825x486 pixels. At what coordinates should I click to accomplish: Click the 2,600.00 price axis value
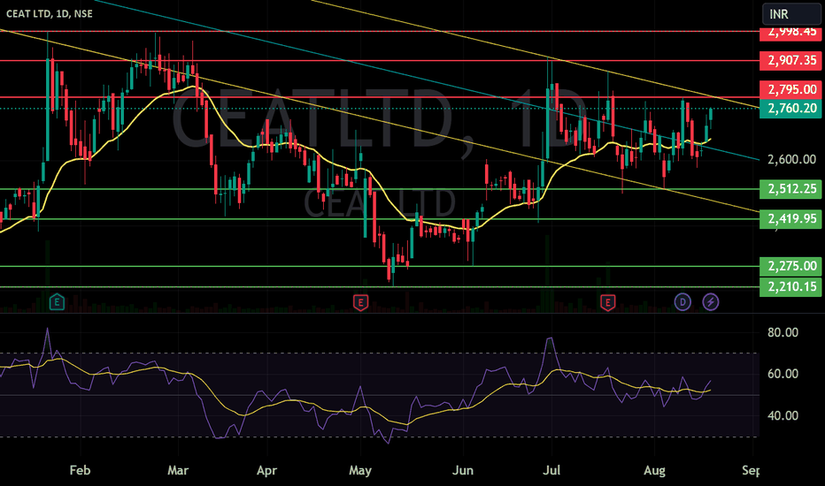792,159
